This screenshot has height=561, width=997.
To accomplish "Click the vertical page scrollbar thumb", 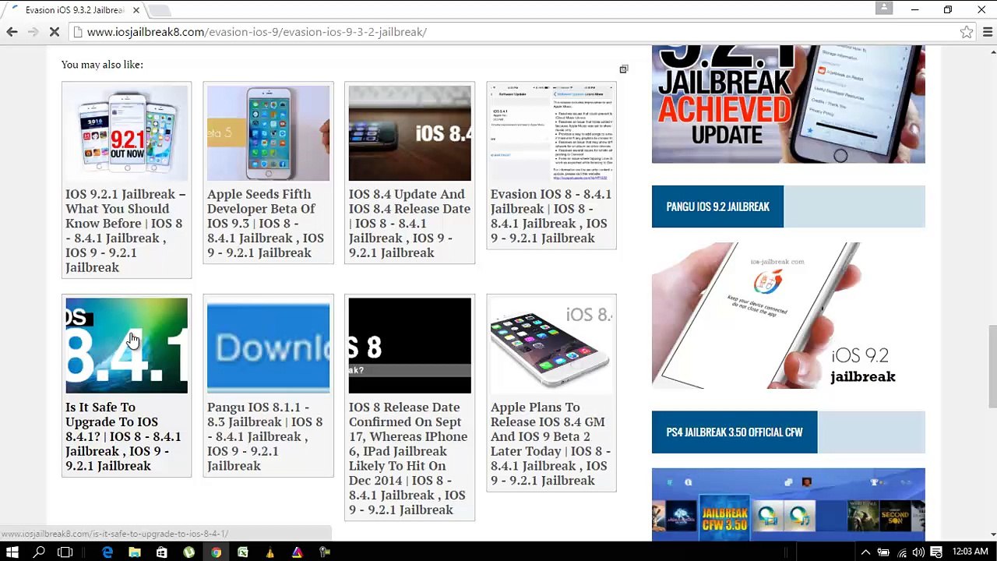I will [992, 365].
